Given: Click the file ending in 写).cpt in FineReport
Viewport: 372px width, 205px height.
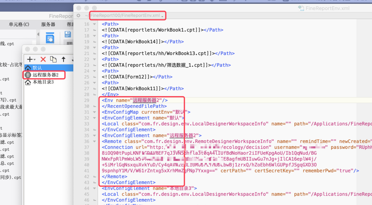Looking at the screenshot, I should (8, 100).
